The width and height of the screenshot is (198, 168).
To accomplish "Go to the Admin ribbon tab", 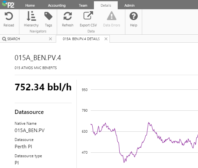I will point(129,5).
